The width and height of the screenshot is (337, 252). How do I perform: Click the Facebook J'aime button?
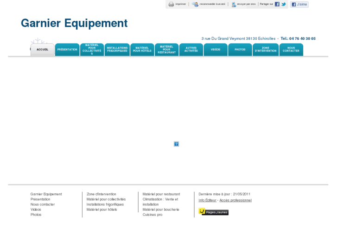pos(299,4)
